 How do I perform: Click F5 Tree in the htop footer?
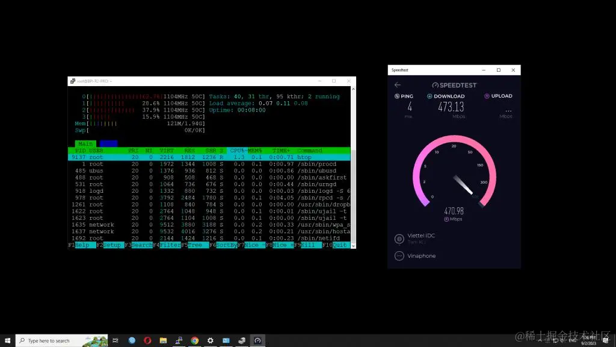point(196,245)
